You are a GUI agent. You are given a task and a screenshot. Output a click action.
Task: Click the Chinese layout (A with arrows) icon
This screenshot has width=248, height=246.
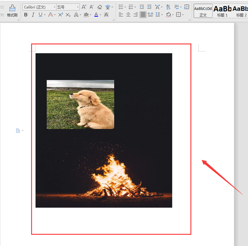point(157,7)
